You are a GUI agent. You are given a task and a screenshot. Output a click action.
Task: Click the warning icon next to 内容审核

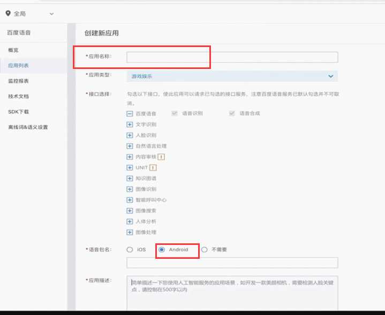161,157
